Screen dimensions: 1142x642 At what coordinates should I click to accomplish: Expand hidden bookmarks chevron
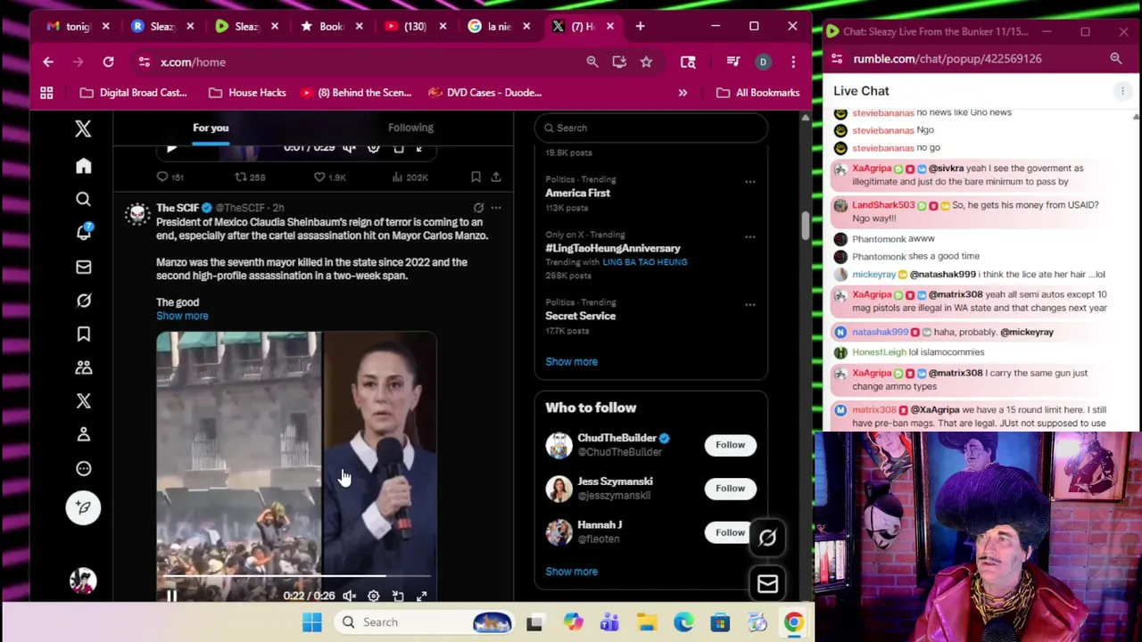683,92
